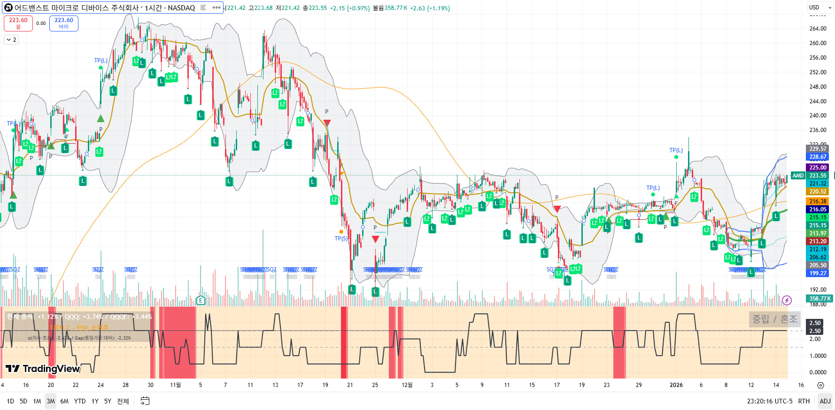
Task: Click the blue 199.27 price label
Action: [818, 273]
